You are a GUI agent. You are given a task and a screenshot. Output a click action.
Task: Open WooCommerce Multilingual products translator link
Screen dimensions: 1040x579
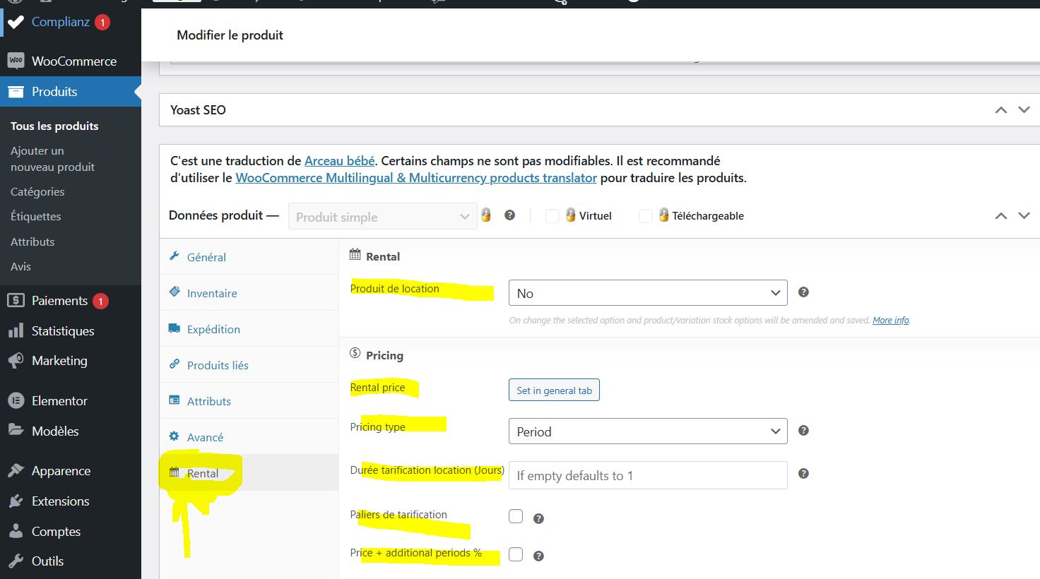point(416,178)
